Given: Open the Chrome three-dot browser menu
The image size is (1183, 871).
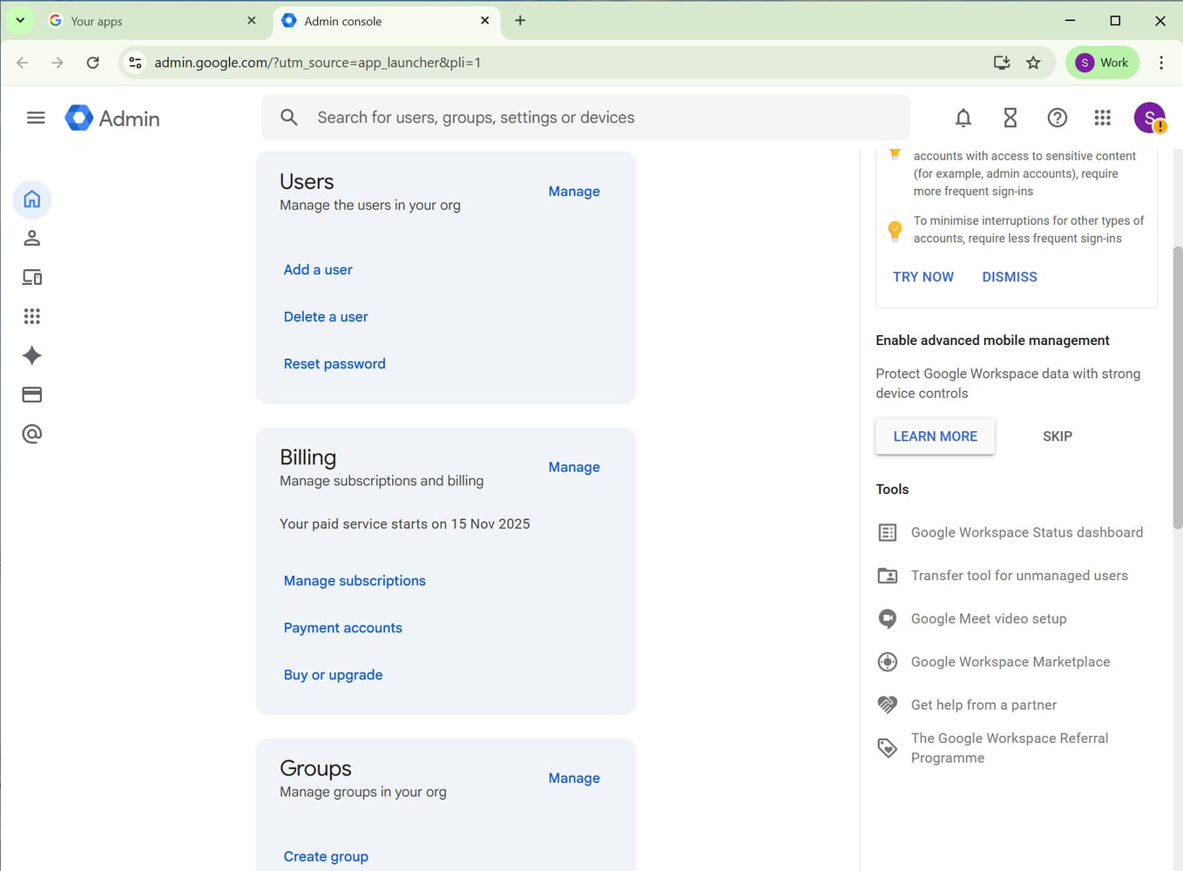Looking at the screenshot, I should 1160,62.
